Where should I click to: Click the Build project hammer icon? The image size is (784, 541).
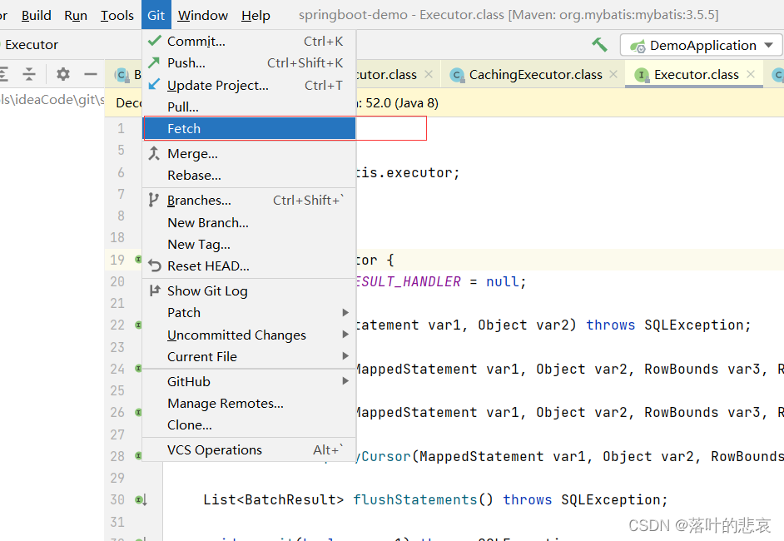[599, 45]
